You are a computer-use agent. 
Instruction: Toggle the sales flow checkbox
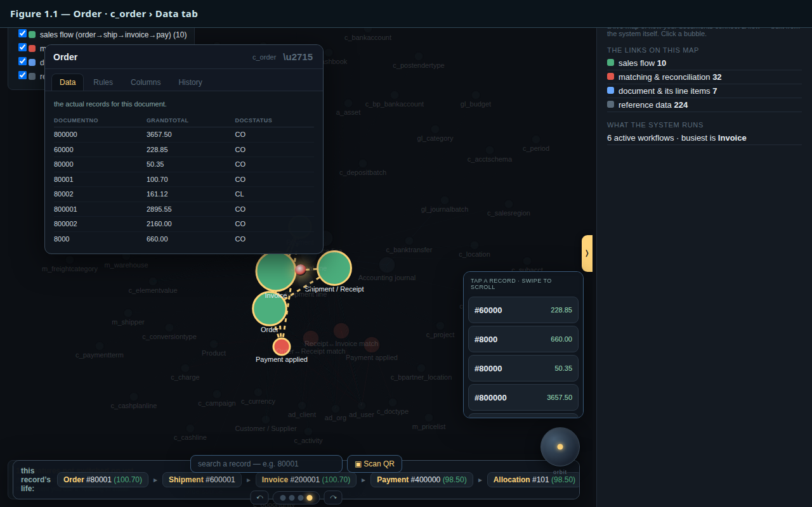[23, 34]
